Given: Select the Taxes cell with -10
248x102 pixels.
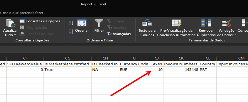Looking at the screenshot, I should 157,69.
